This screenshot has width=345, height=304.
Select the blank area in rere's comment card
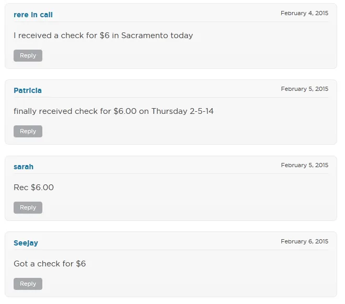click(x=209, y=55)
